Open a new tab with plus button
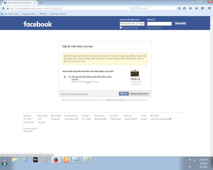The image size is (213, 170). coord(40,3)
